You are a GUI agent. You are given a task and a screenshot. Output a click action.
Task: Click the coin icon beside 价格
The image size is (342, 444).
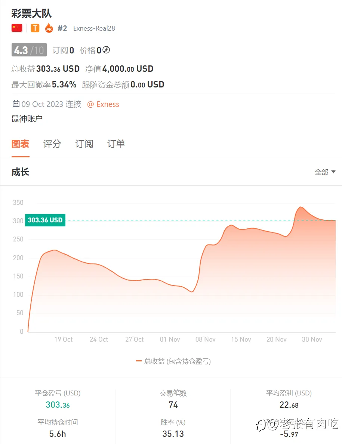tap(106, 50)
